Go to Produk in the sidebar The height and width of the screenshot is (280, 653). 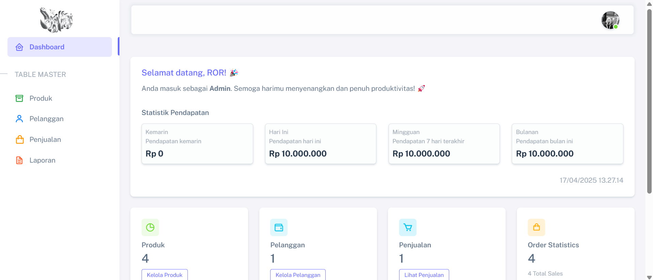(41, 98)
